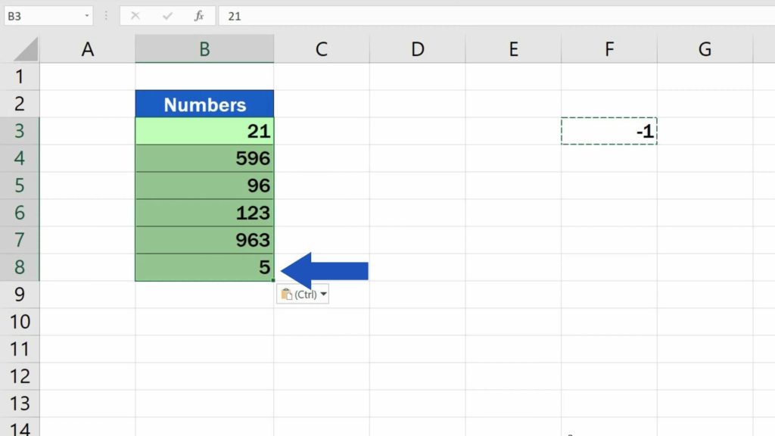Select the blue Numbers header cell

coord(204,104)
